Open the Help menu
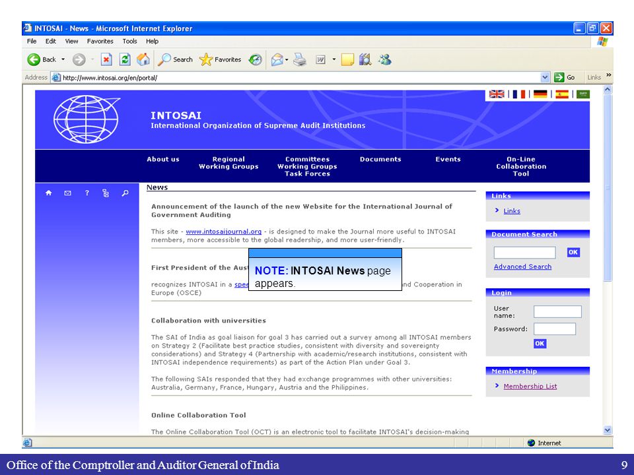 tap(153, 41)
